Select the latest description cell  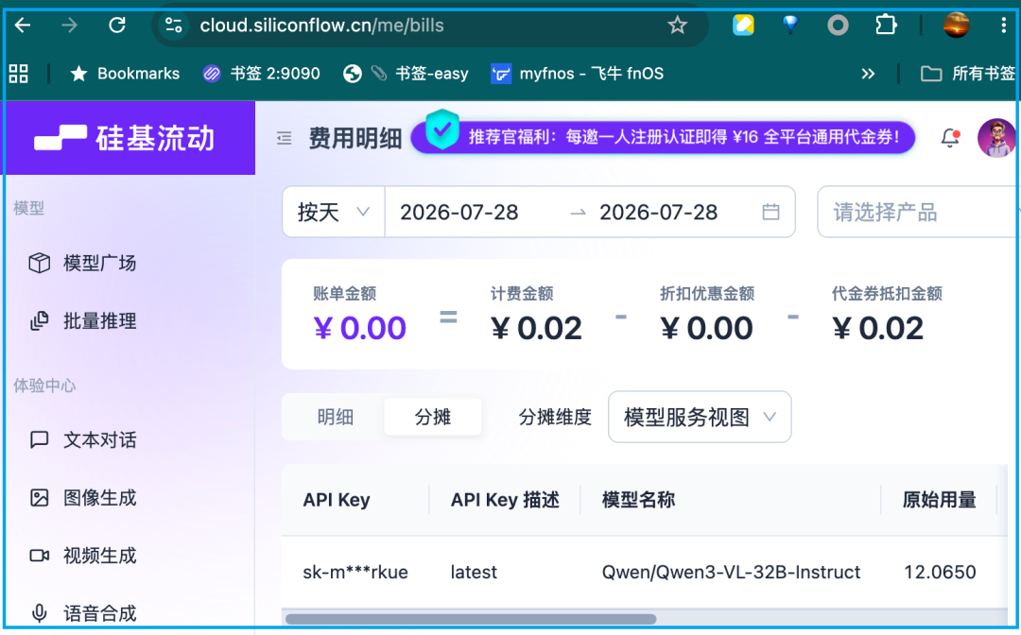pyautogui.click(x=474, y=572)
